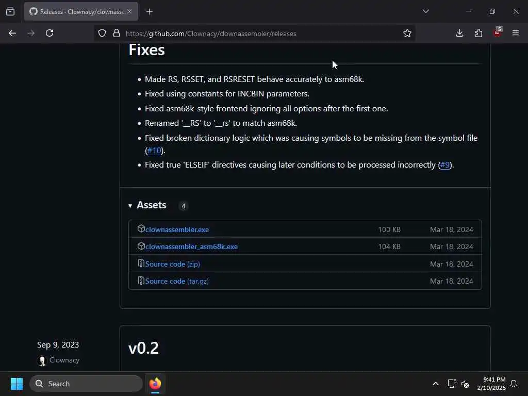
Task: Click the Assets count badge 4
Action: (183, 206)
